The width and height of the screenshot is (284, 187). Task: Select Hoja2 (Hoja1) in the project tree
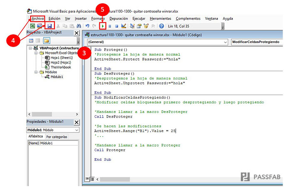click(x=61, y=62)
